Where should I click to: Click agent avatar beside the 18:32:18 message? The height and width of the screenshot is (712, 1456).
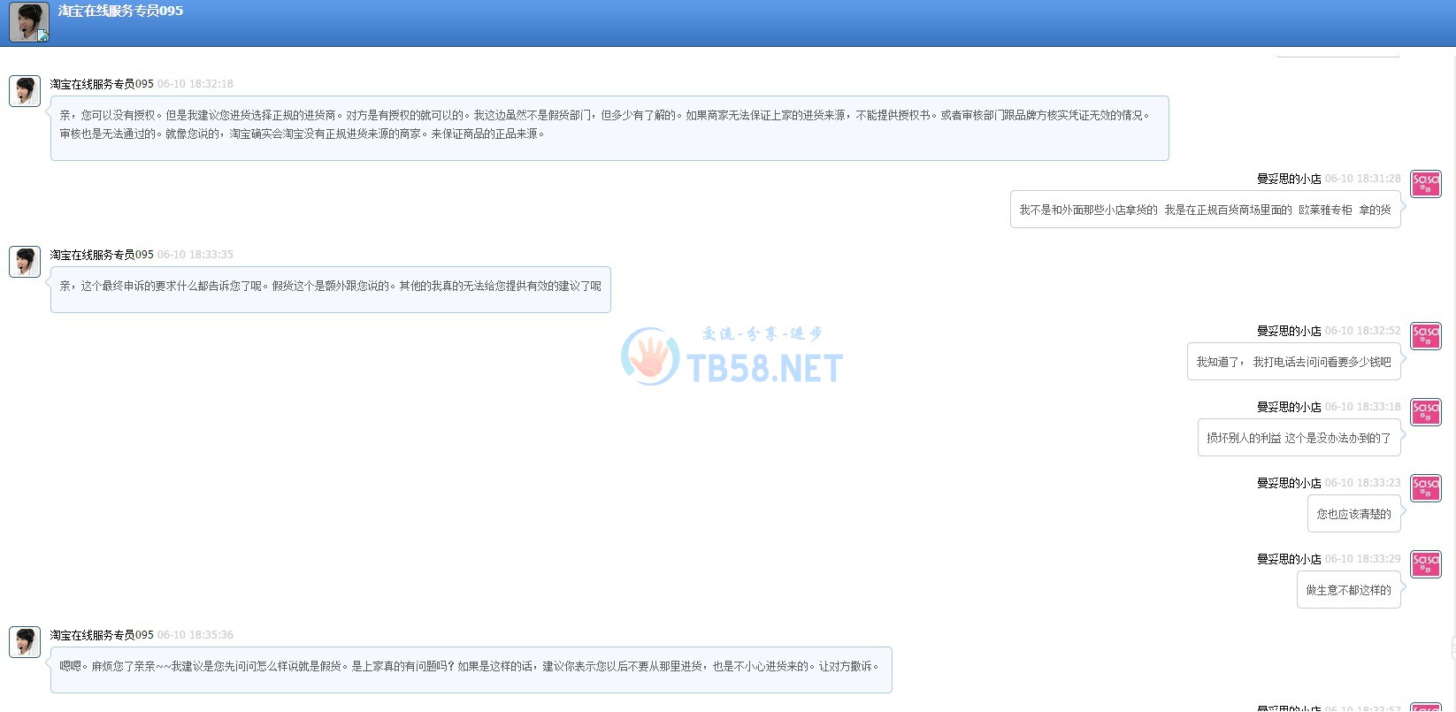(25, 91)
